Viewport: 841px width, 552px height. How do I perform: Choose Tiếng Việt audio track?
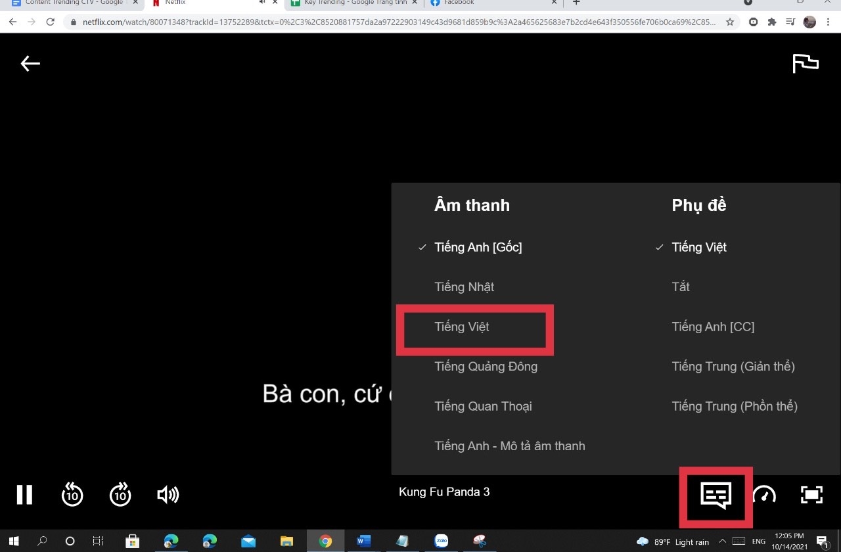tap(462, 327)
